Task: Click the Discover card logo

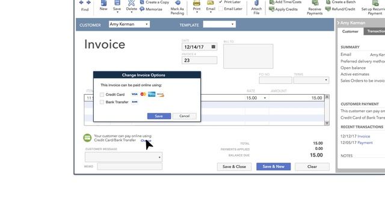Action: 161,95
